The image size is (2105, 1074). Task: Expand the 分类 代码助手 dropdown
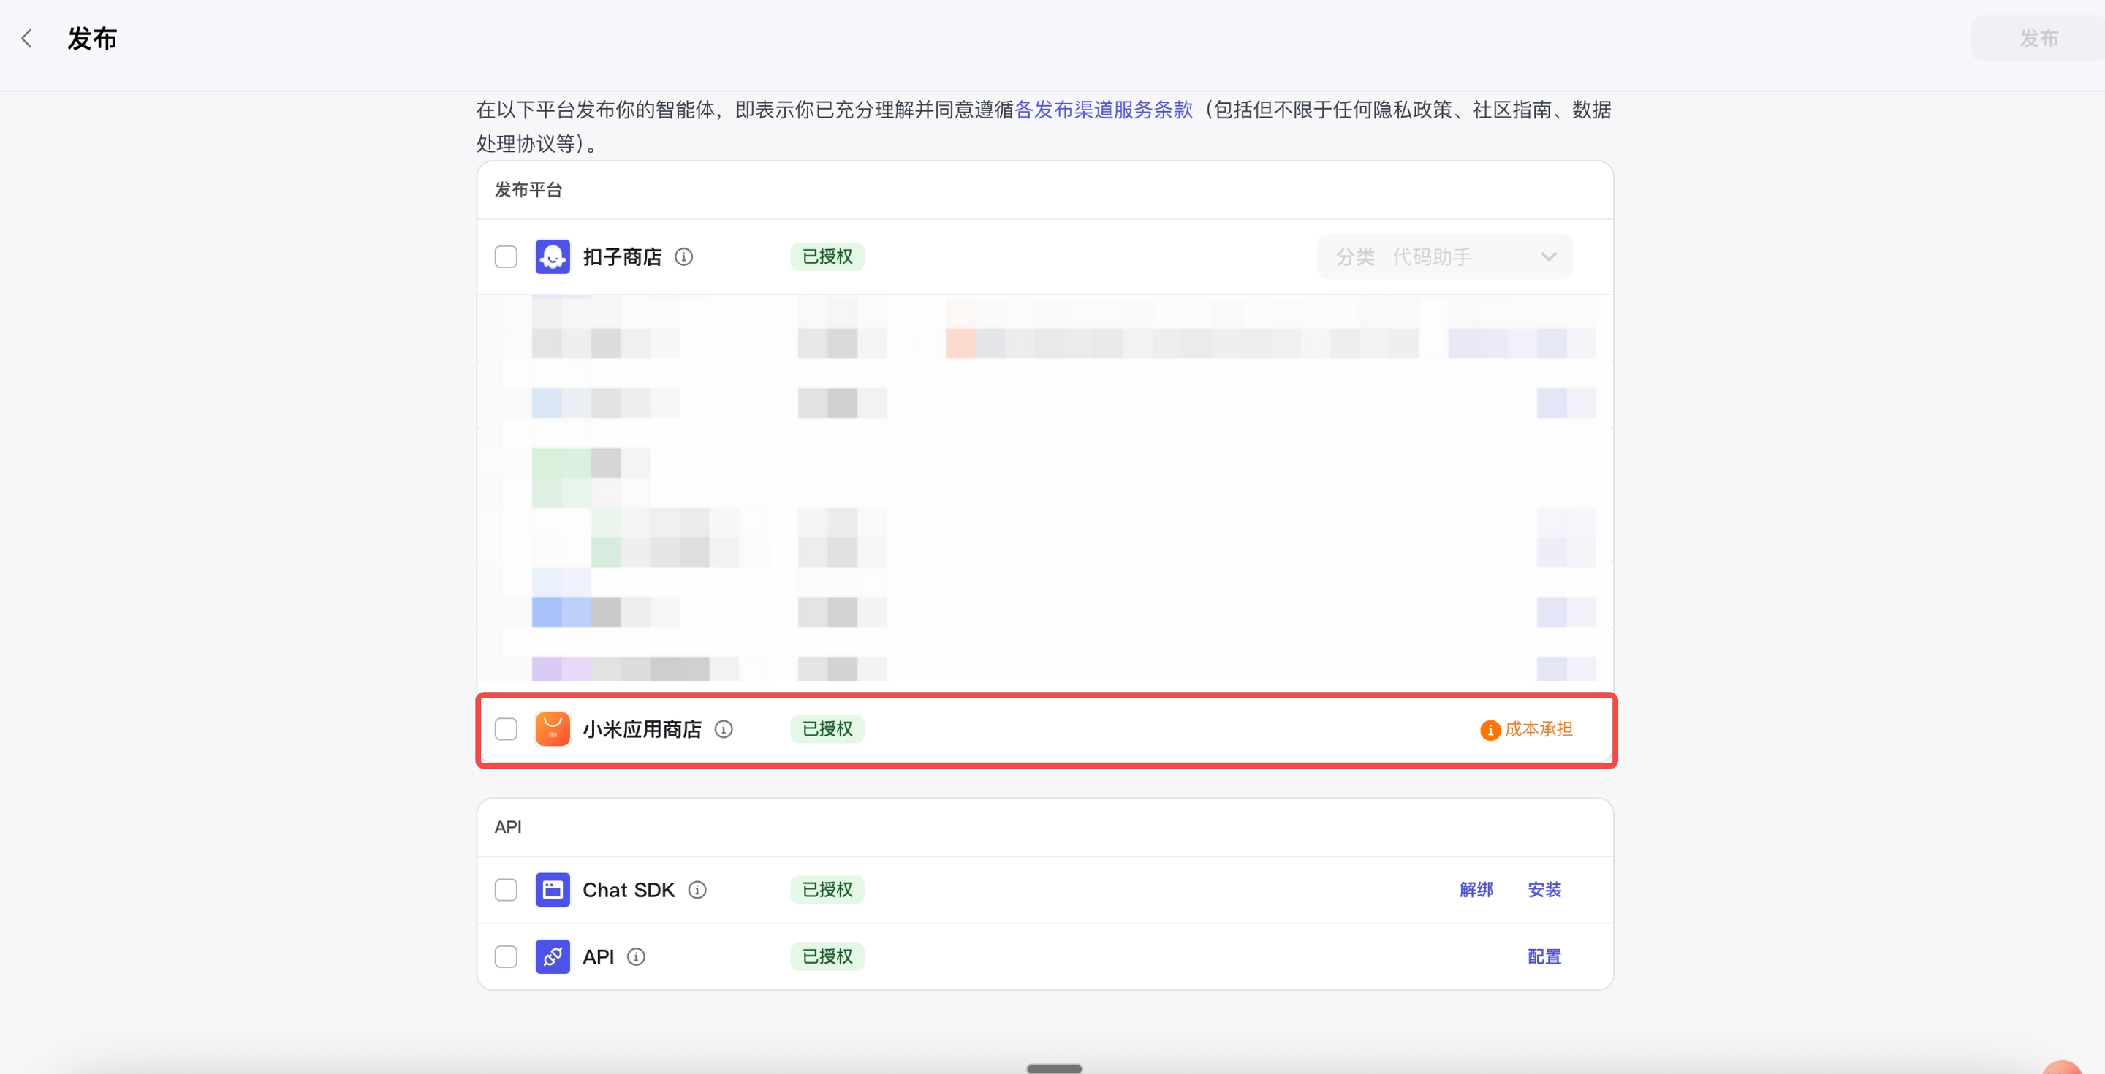click(1444, 256)
